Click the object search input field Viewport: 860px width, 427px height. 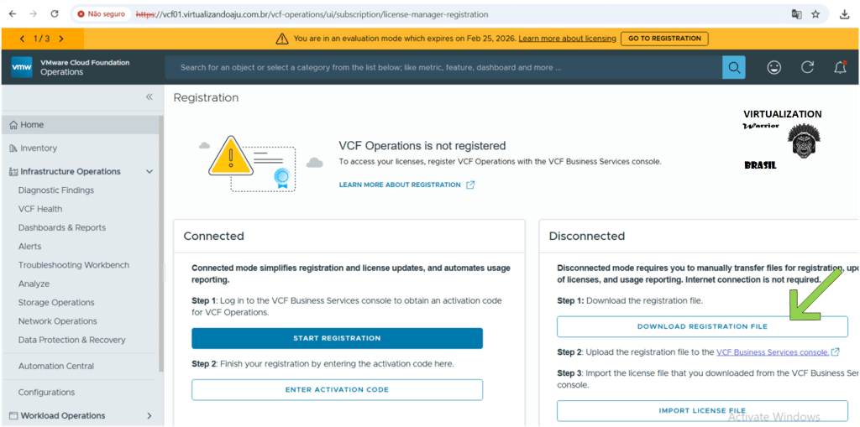[x=443, y=68]
